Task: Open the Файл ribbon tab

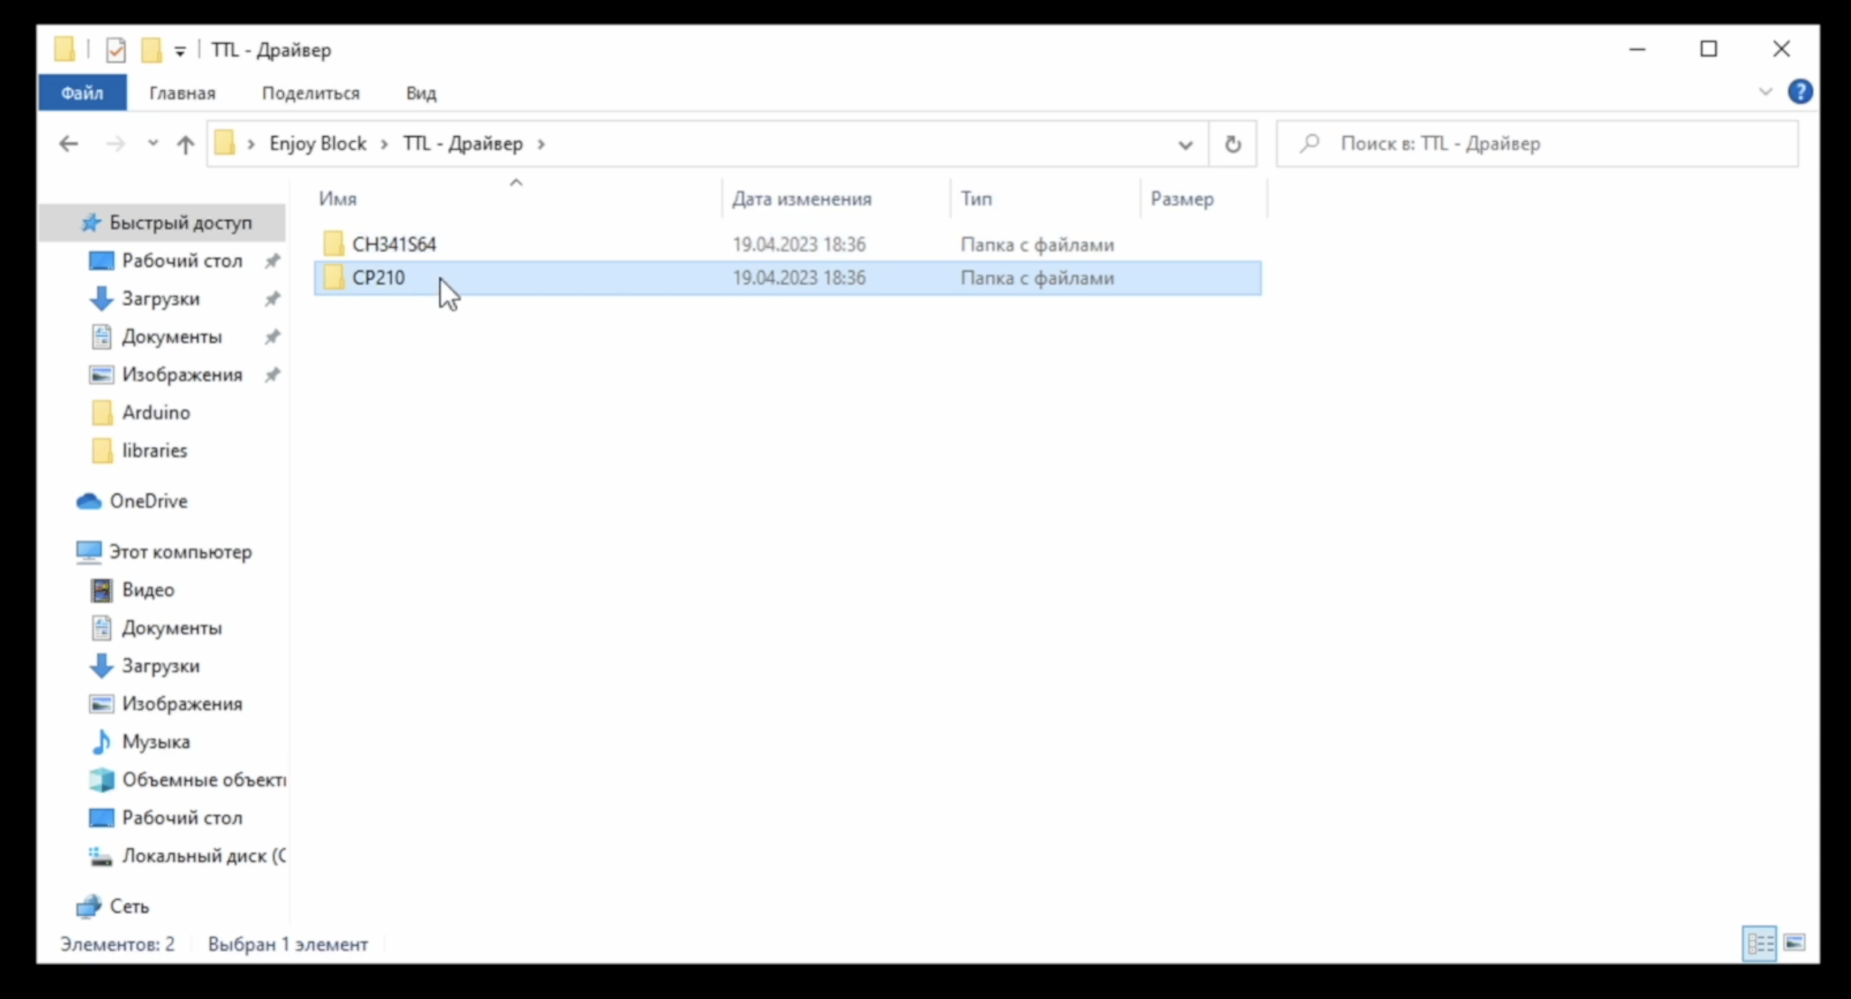Action: coord(82,93)
